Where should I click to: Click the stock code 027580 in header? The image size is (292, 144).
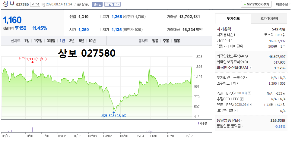[23, 4]
